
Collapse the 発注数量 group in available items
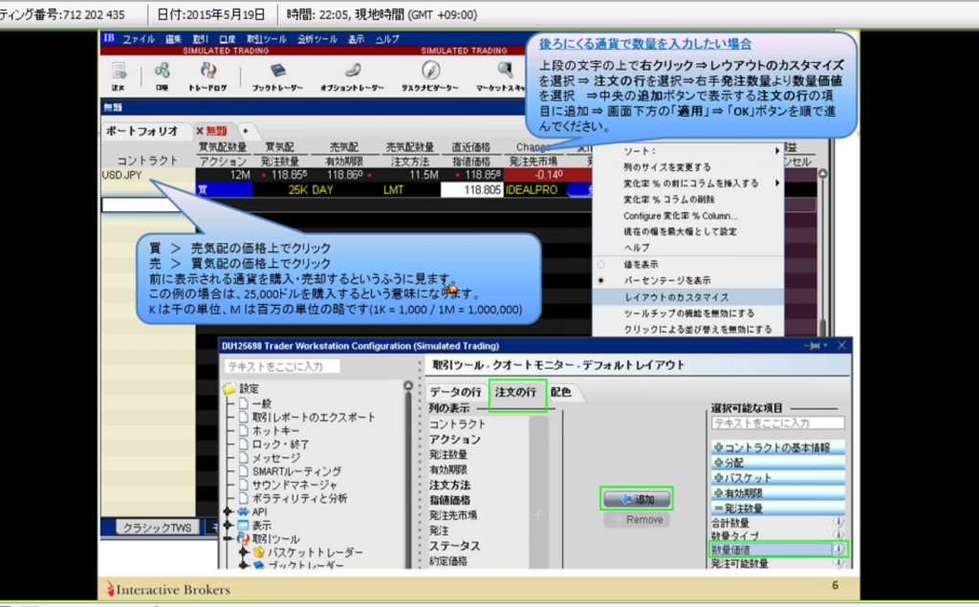[718, 509]
